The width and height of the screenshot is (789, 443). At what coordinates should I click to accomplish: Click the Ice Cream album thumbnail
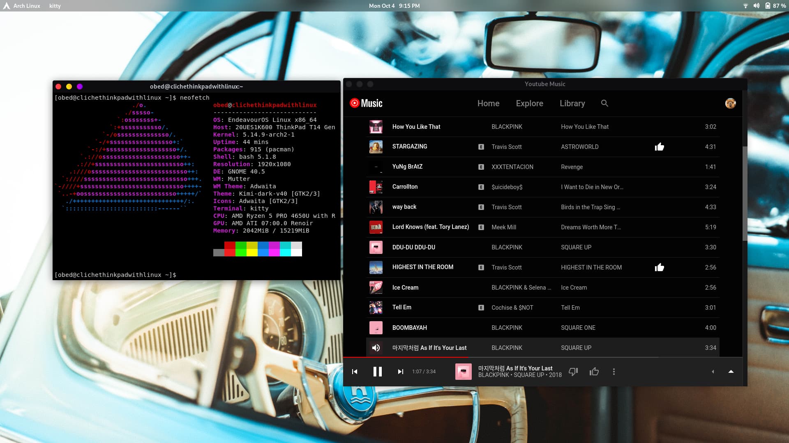[376, 288]
